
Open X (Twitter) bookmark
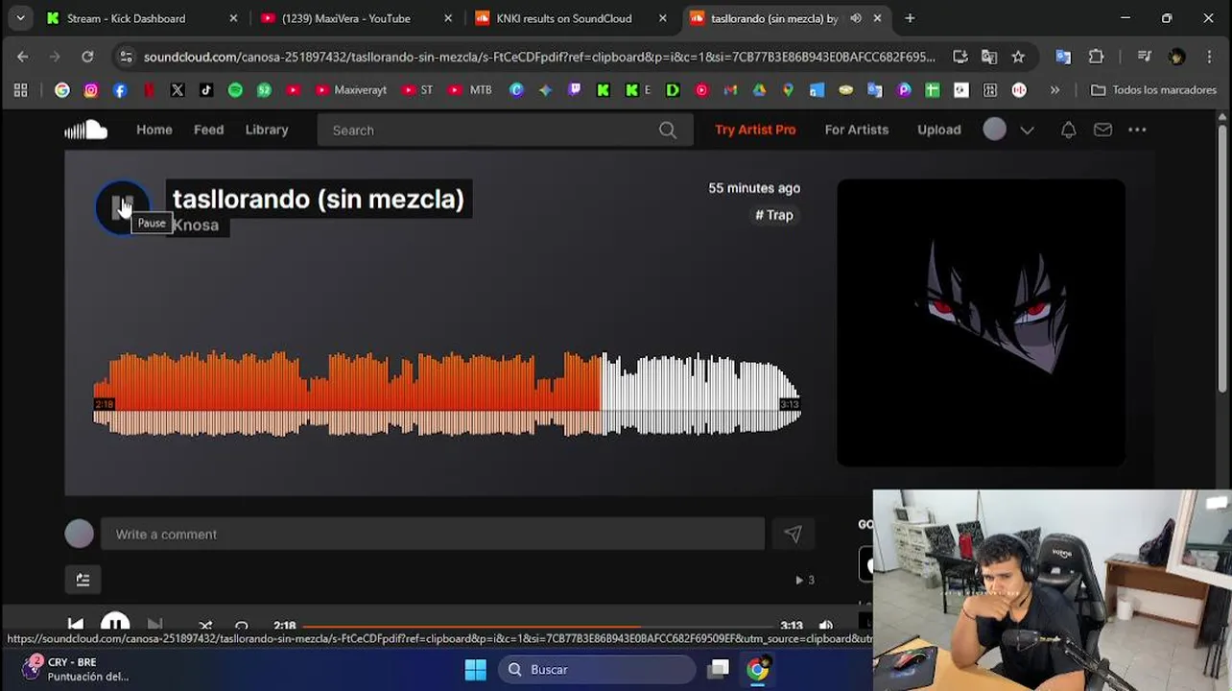pos(178,90)
